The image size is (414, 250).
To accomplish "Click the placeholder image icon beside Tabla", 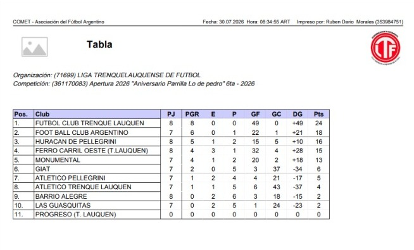I will pos(35,47).
